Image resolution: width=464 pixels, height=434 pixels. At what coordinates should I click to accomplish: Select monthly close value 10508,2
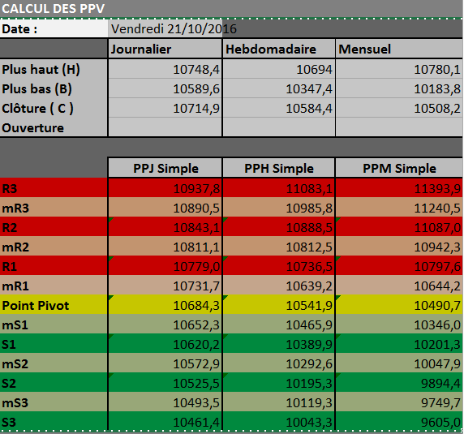[399, 108]
